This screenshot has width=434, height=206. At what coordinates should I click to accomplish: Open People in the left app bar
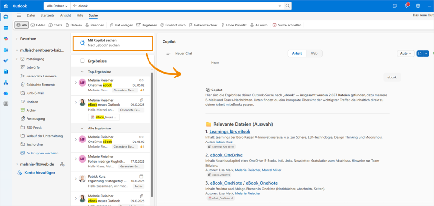(6, 50)
